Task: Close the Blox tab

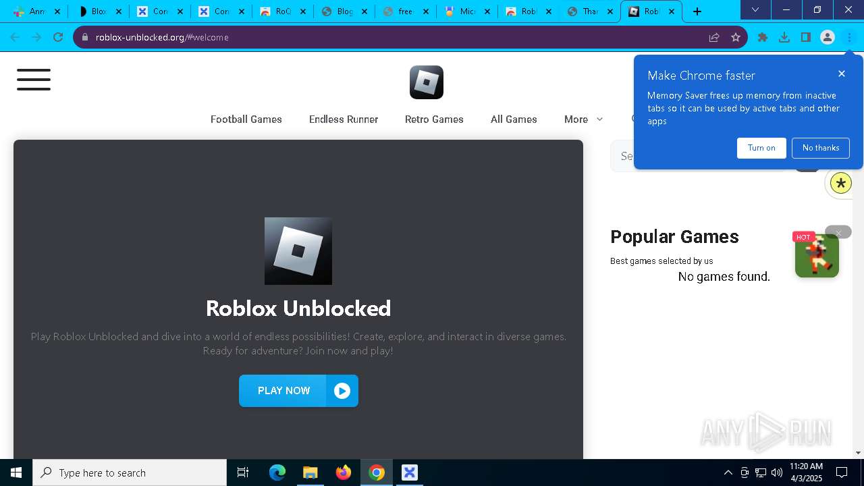Action: (119, 11)
